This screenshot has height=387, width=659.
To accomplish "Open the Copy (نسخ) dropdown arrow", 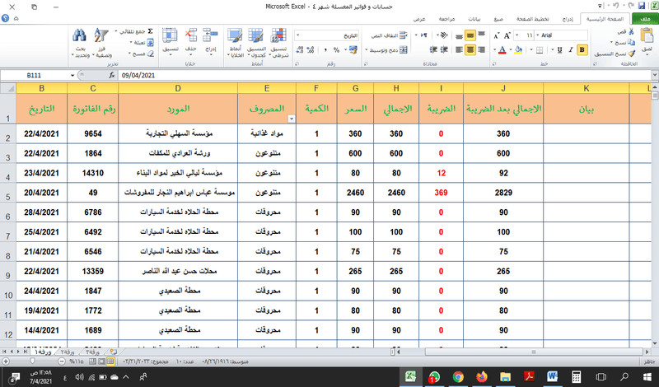I will click(611, 43).
